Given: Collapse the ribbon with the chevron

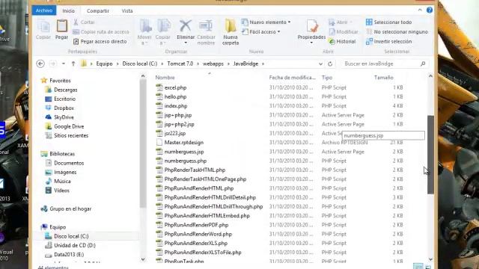Looking at the screenshot, I should pyautogui.click(x=420, y=10).
